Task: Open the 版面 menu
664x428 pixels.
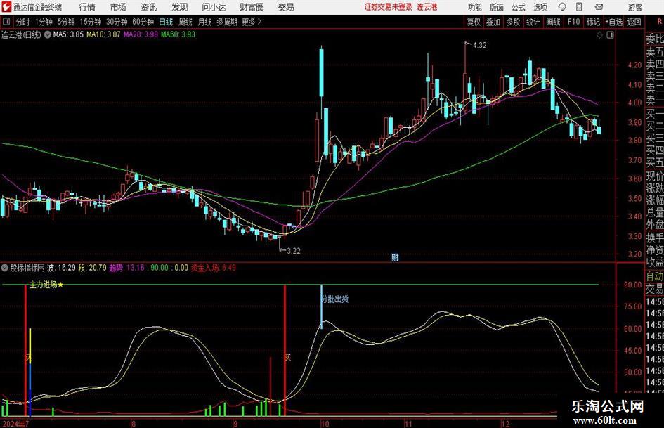Action: click(496, 7)
